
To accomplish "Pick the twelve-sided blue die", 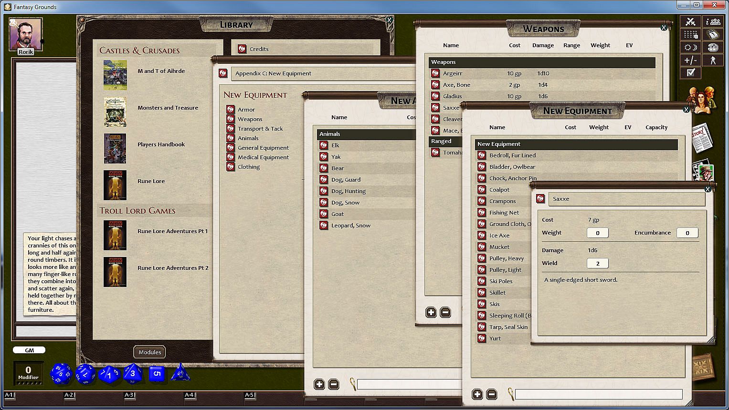I will point(86,373).
